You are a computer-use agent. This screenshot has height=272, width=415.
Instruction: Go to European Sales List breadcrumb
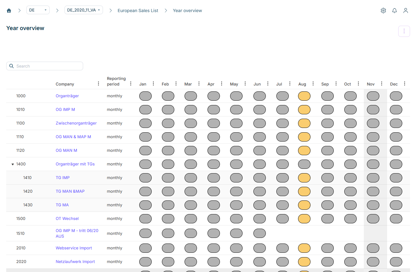point(138,11)
